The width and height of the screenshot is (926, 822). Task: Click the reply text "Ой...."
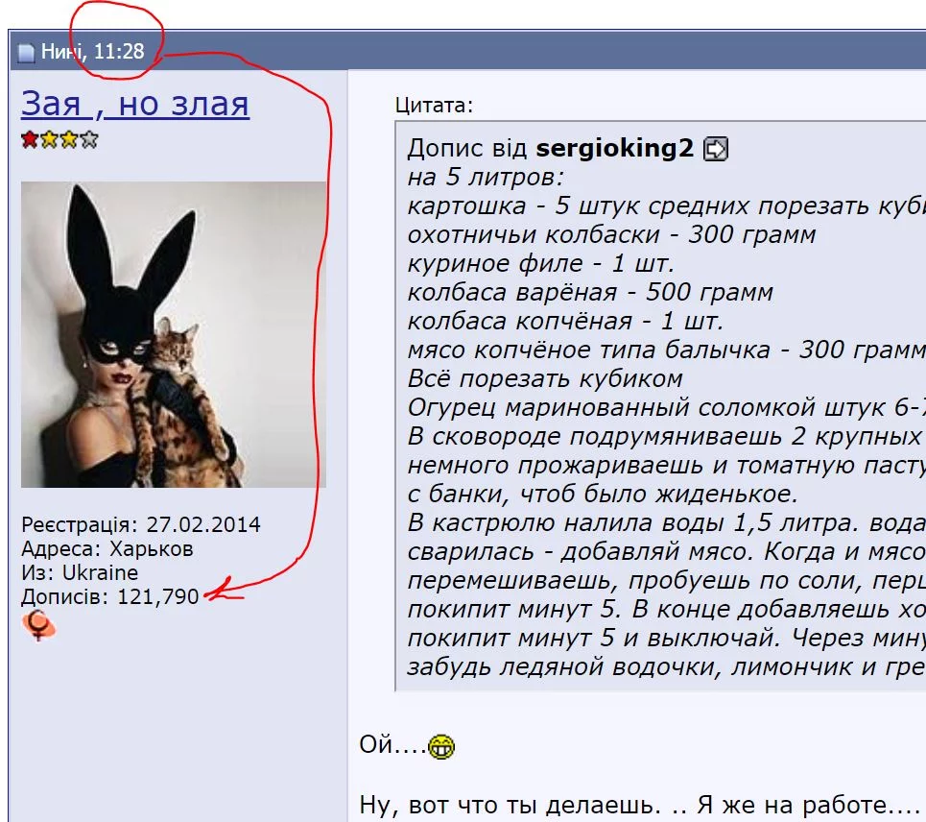click(x=392, y=745)
